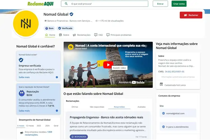Click arrow icon in Empresa verificada card

[57, 77]
